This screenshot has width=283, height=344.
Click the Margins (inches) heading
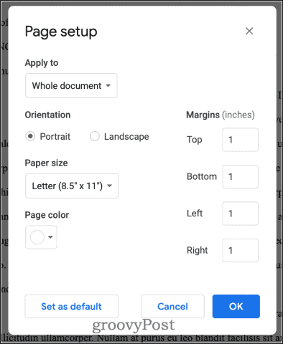[221, 115]
